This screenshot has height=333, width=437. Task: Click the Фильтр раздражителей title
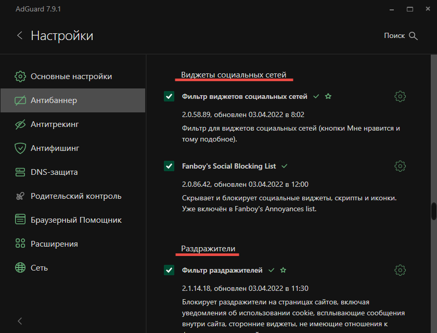(222, 270)
